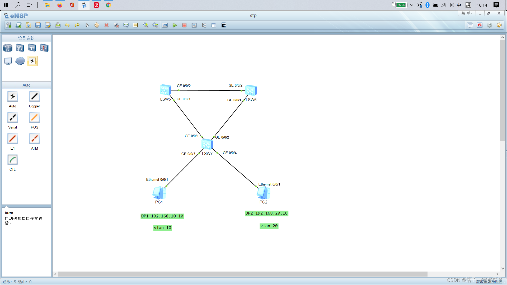This screenshot has width=507, height=285.
Task: Select the Router device category icon
Action: pos(8,48)
